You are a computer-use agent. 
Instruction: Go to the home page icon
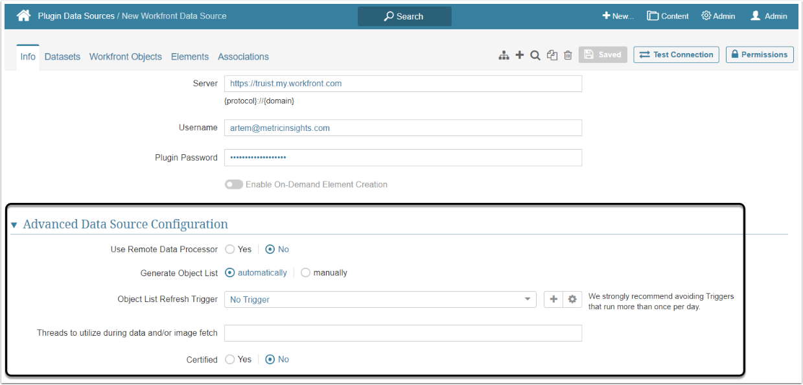(x=24, y=16)
